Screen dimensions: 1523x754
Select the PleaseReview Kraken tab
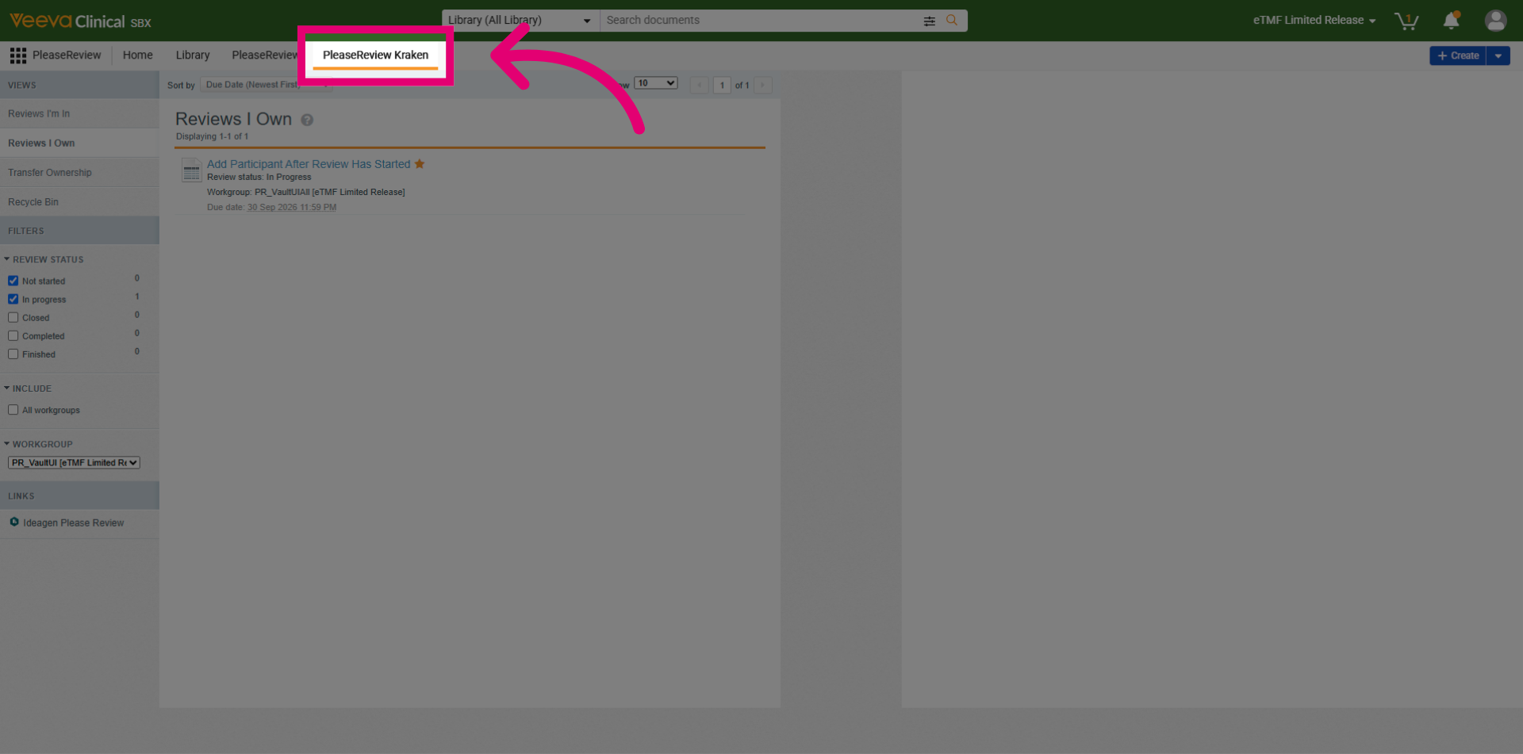point(375,55)
